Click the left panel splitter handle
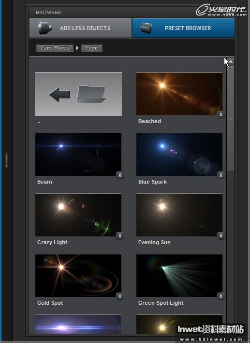The image size is (250, 343). click(6, 160)
